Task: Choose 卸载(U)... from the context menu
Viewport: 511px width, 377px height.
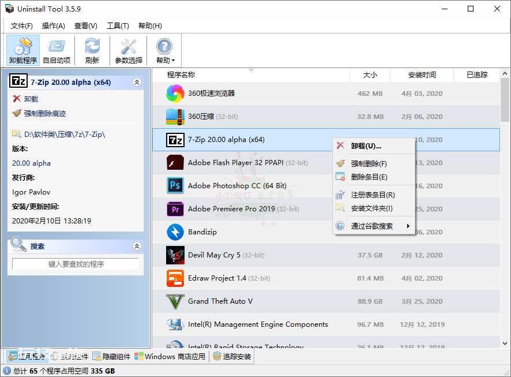Action: point(366,146)
